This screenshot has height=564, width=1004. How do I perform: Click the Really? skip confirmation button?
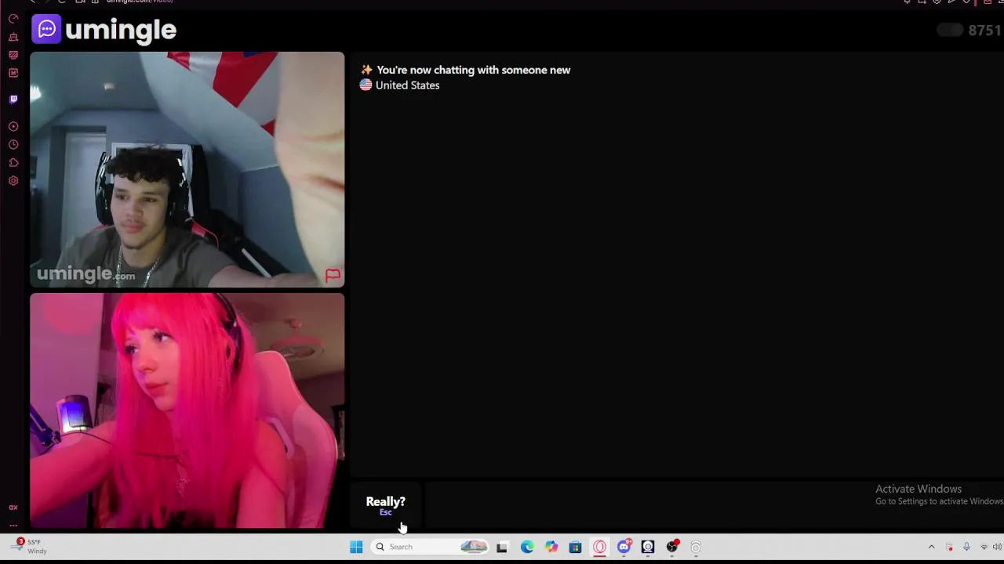coord(385,505)
